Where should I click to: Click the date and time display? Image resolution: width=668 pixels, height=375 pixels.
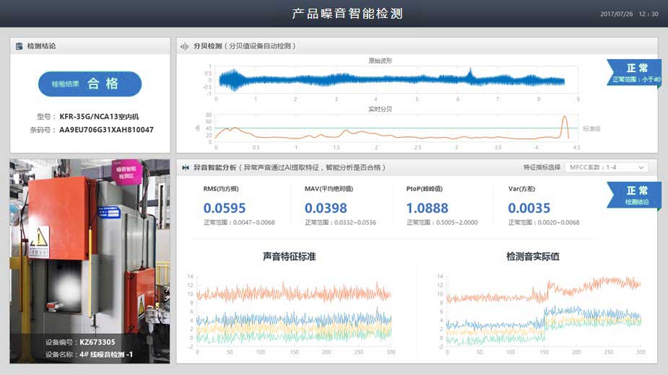[x=629, y=14]
